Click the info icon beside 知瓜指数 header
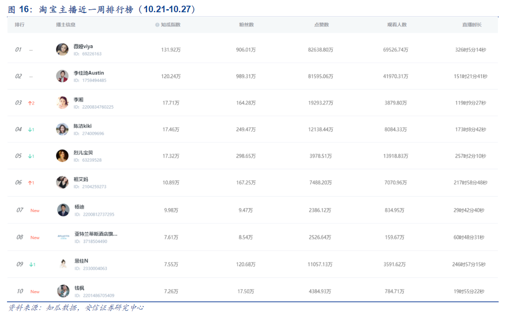This screenshot has width=505, height=313. [157, 25]
